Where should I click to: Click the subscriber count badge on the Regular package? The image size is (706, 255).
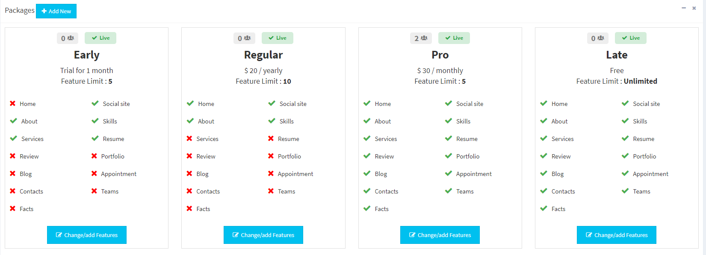244,38
